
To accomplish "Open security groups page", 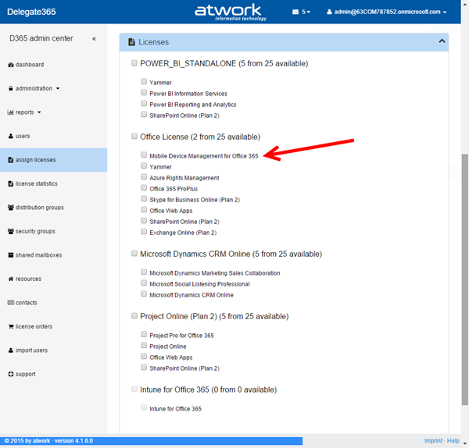I will pos(53,232).
